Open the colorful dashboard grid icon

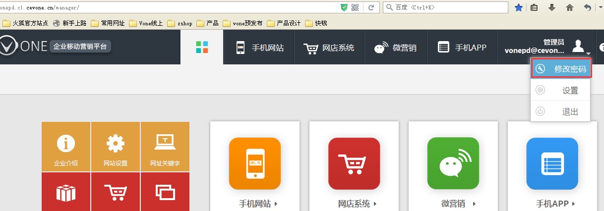(x=202, y=47)
